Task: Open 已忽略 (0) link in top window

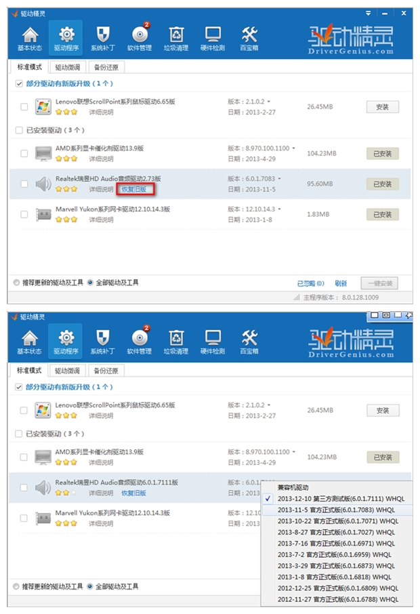Action: coord(311,283)
